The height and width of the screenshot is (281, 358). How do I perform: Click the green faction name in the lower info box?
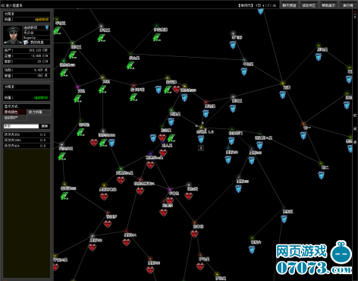coord(41,98)
